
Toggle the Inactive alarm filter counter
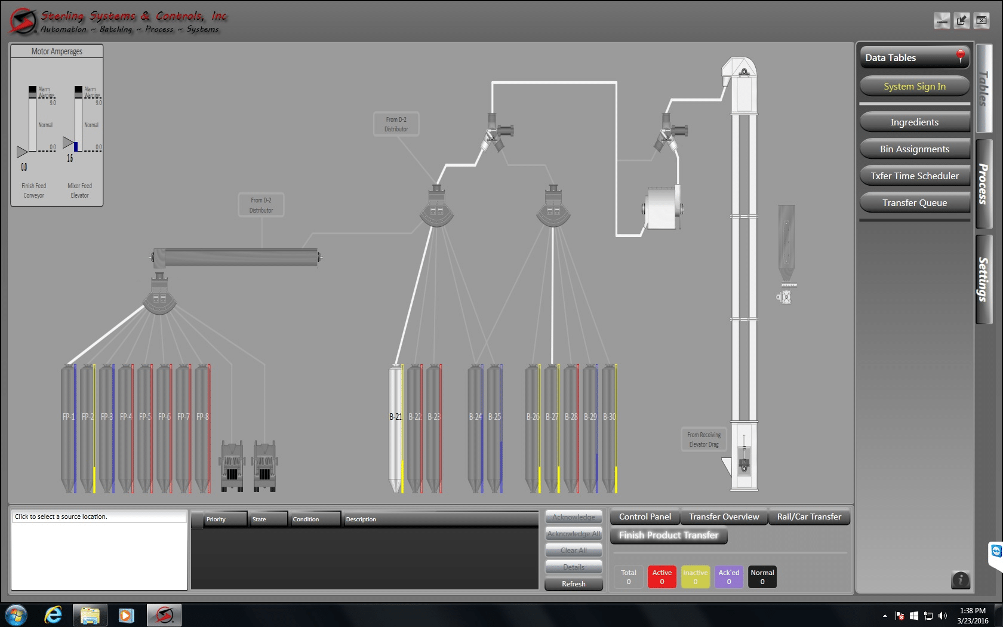[695, 577]
